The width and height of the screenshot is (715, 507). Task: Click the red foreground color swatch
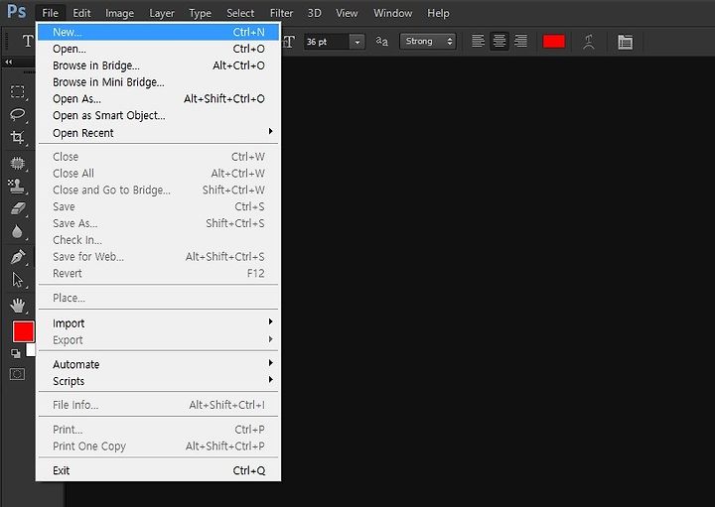pos(23,331)
